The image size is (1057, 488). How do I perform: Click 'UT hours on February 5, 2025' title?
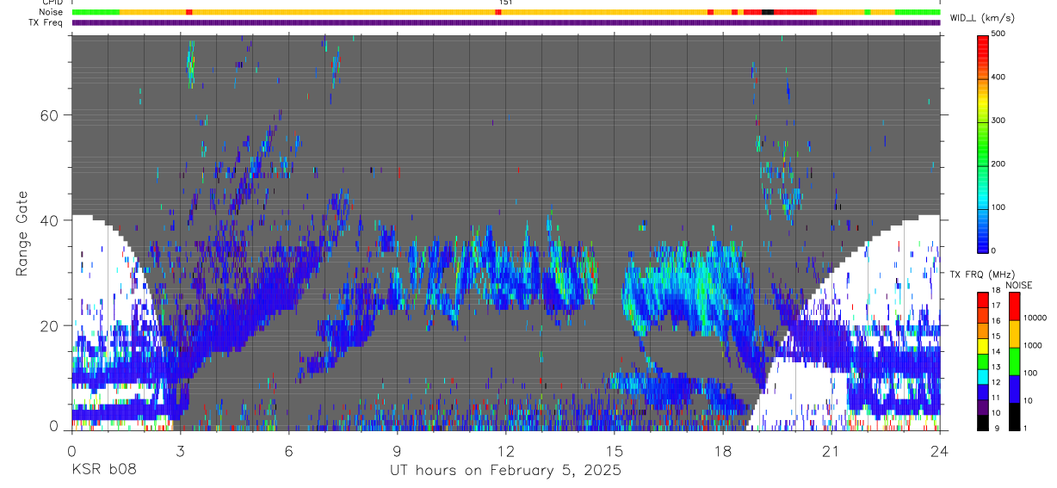click(x=506, y=470)
